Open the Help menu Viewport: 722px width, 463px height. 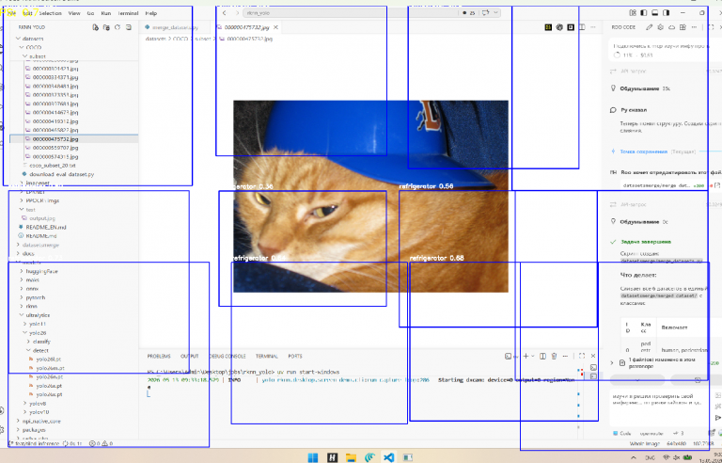[151, 13]
